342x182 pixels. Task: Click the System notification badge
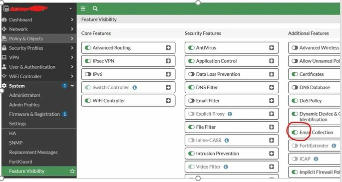(x=64, y=86)
